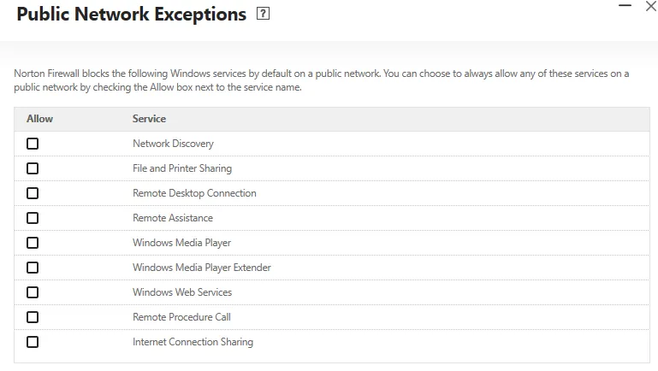Click the Remote Procedure Call service name
This screenshot has width=658, height=371.
181,317
